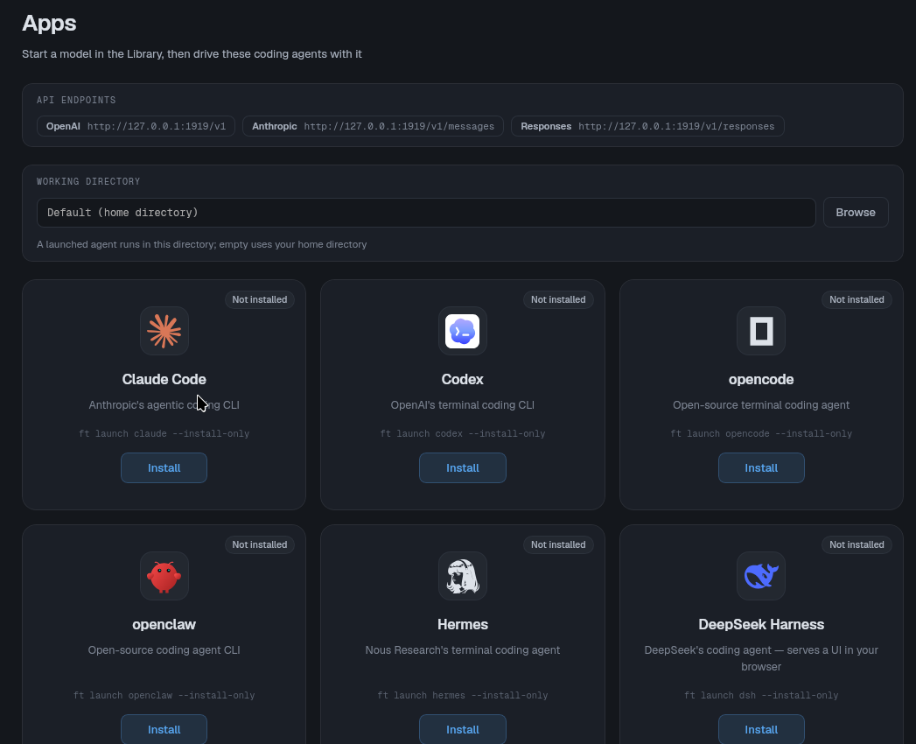Viewport: 916px width, 744px height.
Task: Click the Apps page heading
Action: [x=49, y=24]
